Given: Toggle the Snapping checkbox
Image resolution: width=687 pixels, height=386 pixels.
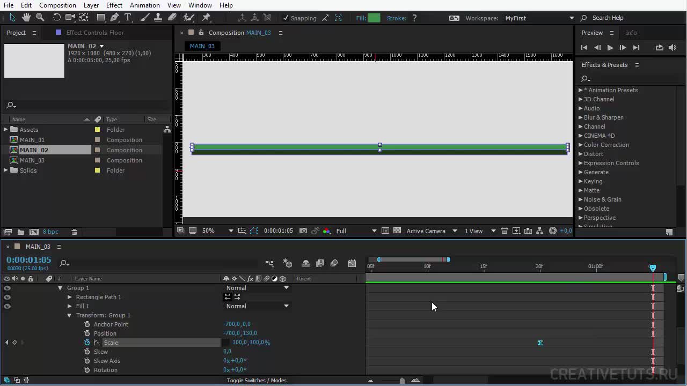Looking at the screenshot, I should pos(286,18).
